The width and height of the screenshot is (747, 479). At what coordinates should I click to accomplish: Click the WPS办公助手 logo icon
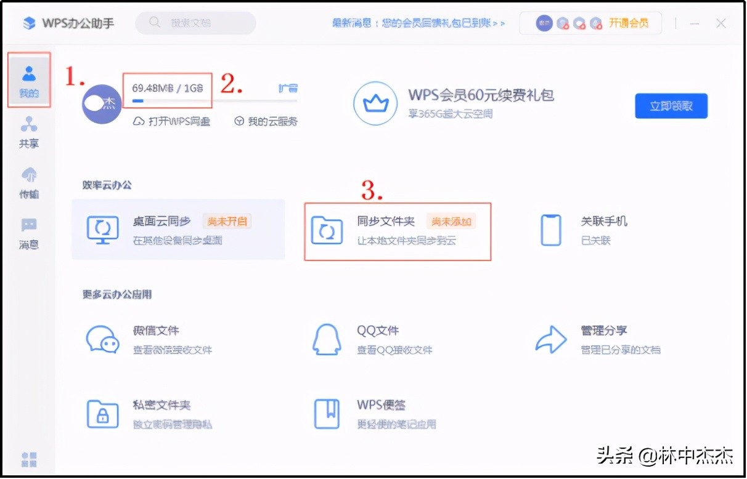30,23
